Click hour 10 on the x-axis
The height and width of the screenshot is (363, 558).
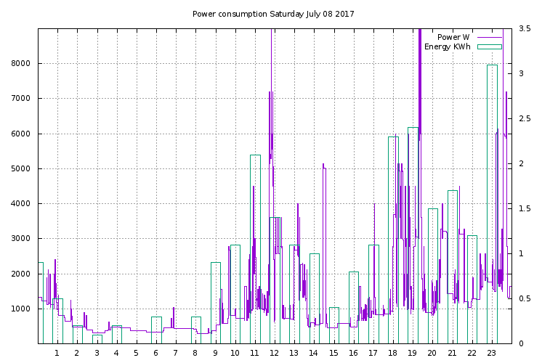235,354
